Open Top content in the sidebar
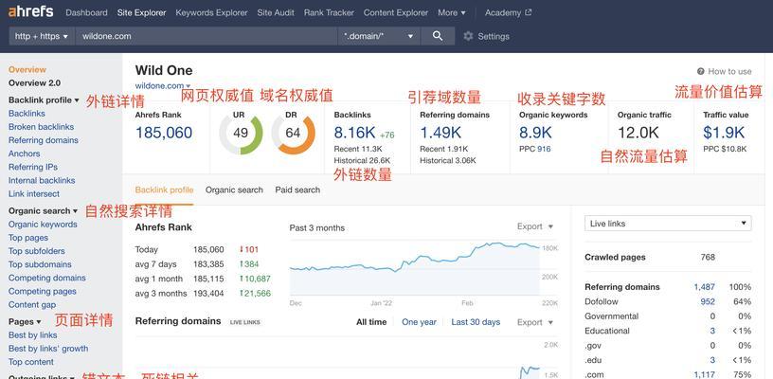The image size is (773, 379). pyautogui.click(x=31, y=362)
